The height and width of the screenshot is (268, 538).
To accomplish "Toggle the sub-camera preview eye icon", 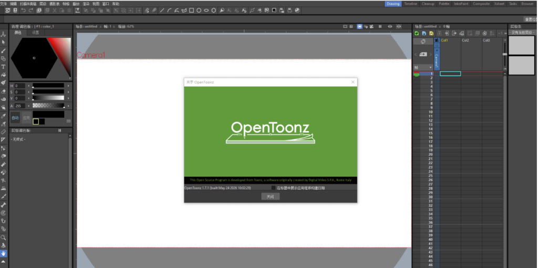I will coord(399,26).
